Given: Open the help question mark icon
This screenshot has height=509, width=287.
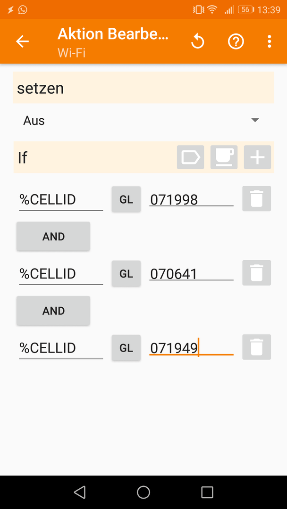Looking at the screenshot, I should [236, 41].
